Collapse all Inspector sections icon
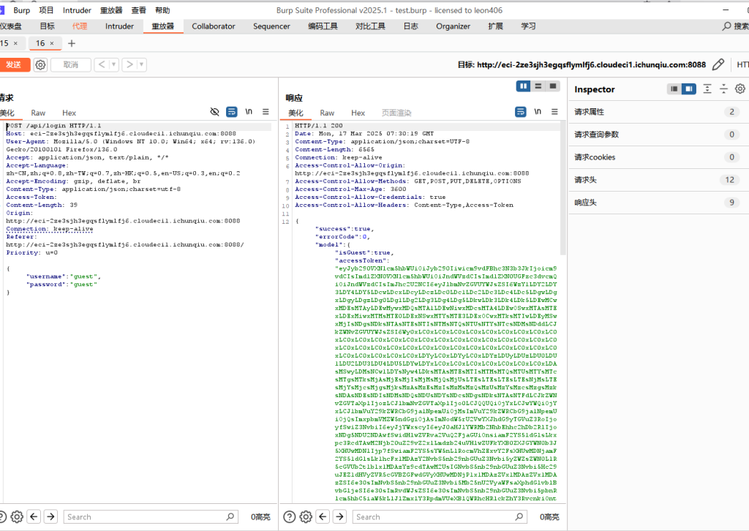Screen dimensions: 749x531 pos(723,88)
